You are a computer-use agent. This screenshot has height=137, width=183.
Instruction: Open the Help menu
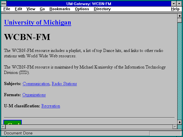click(x=175, y=9)
